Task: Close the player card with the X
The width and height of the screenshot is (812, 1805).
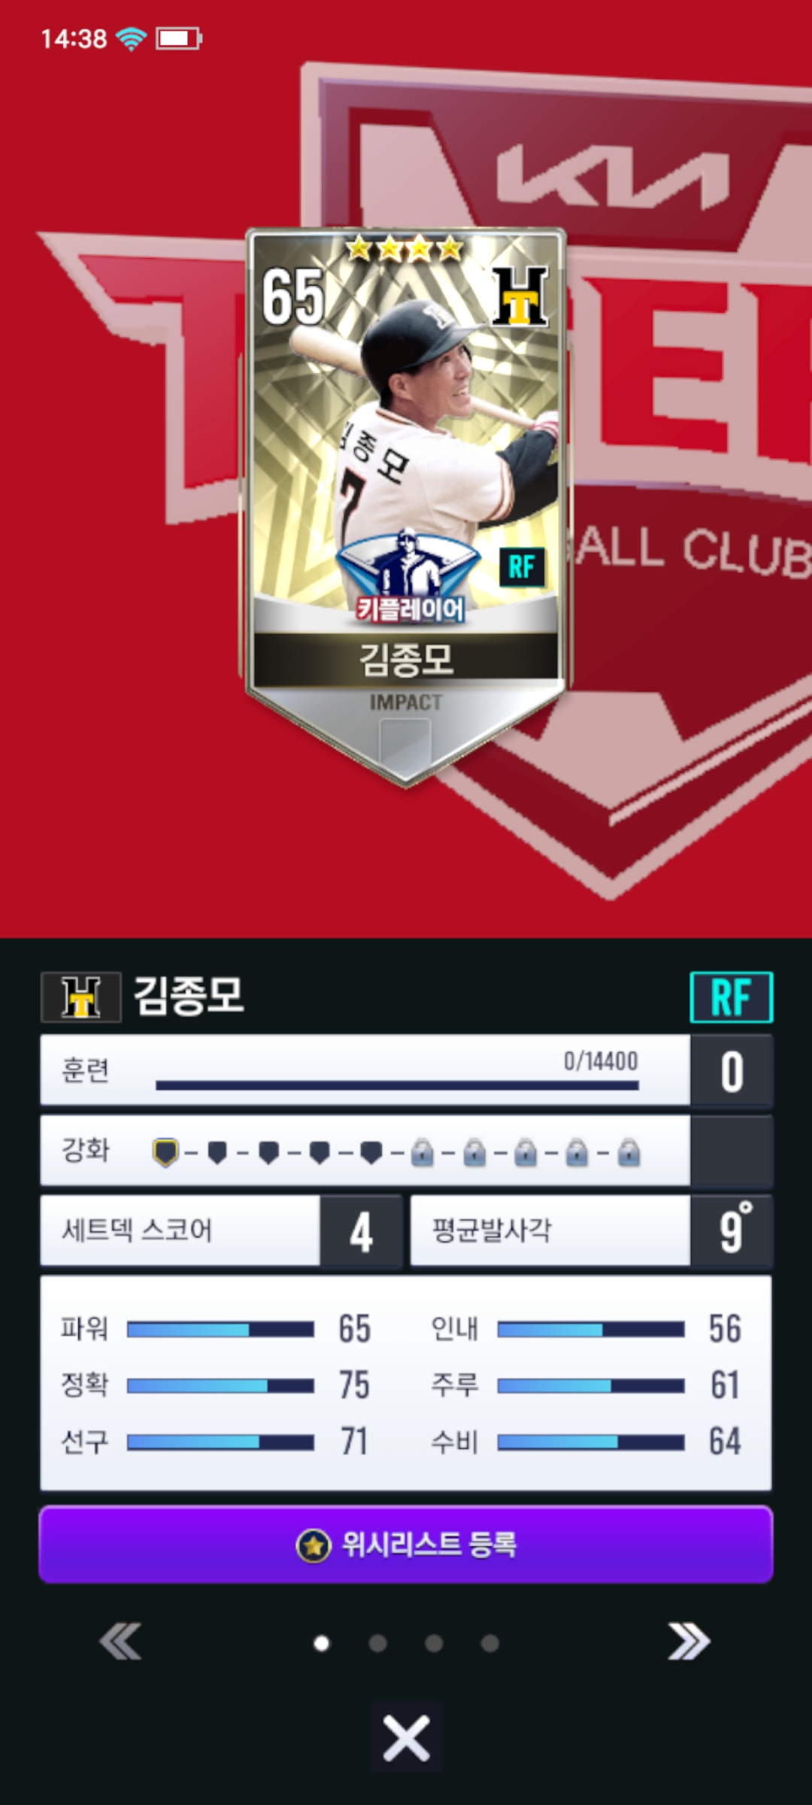Action: pos(406,1738)
